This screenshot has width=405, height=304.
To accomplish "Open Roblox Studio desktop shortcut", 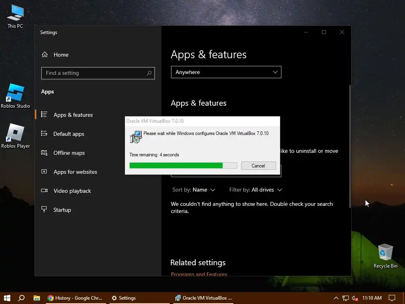I will (15, 96).
